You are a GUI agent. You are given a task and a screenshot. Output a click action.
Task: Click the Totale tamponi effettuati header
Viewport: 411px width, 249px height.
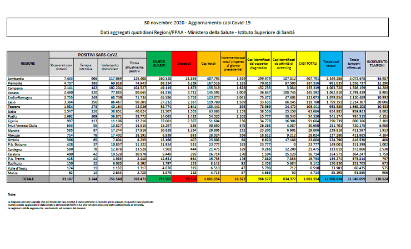coord(355,64)
